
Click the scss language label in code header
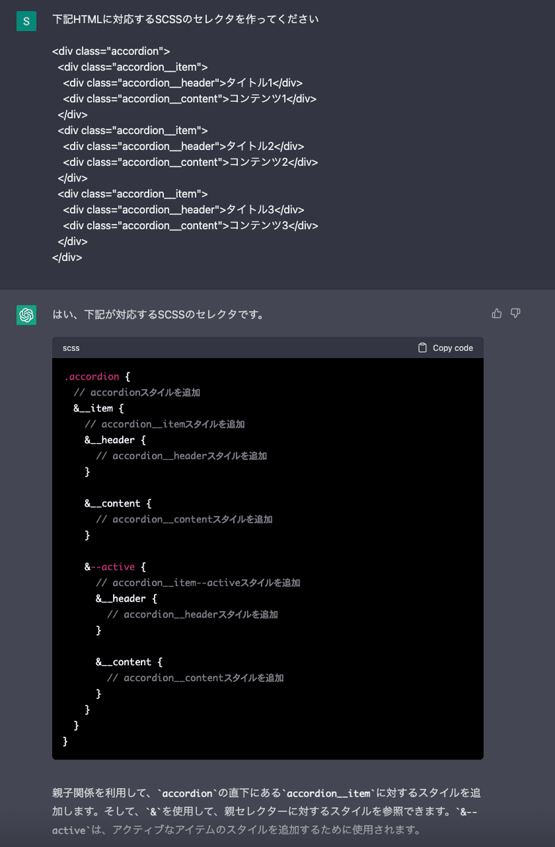pos(71,348)
